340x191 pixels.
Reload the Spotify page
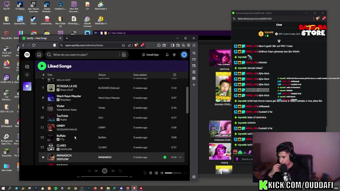coord(34,45)
